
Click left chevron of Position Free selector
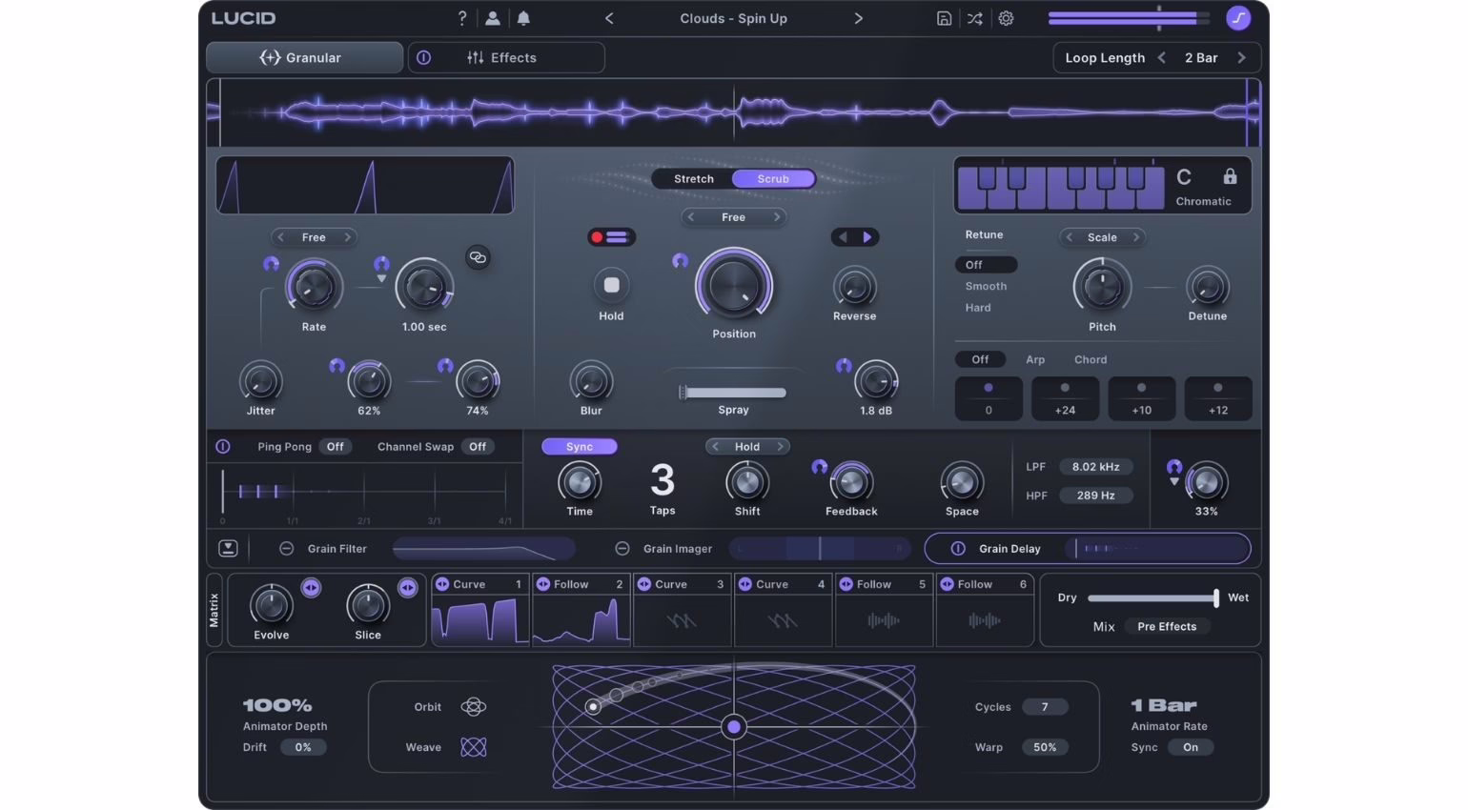point(691,217)
